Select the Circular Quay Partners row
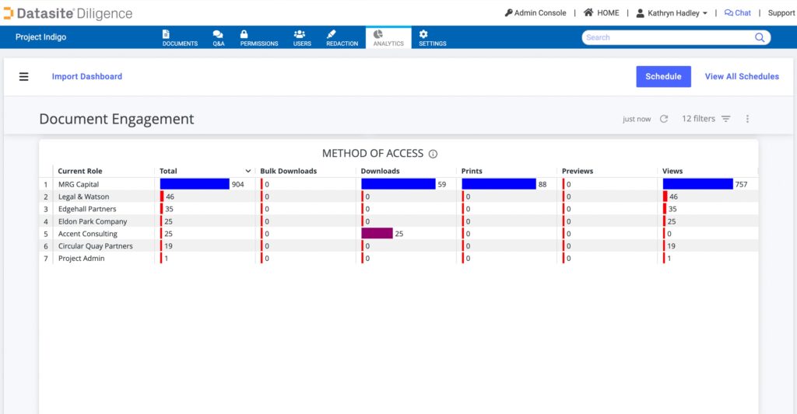The image size is (797, 414). (x=398, y=246)
